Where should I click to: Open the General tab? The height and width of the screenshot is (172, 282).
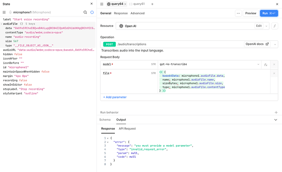pyautogui.click(x=106, y=13)
